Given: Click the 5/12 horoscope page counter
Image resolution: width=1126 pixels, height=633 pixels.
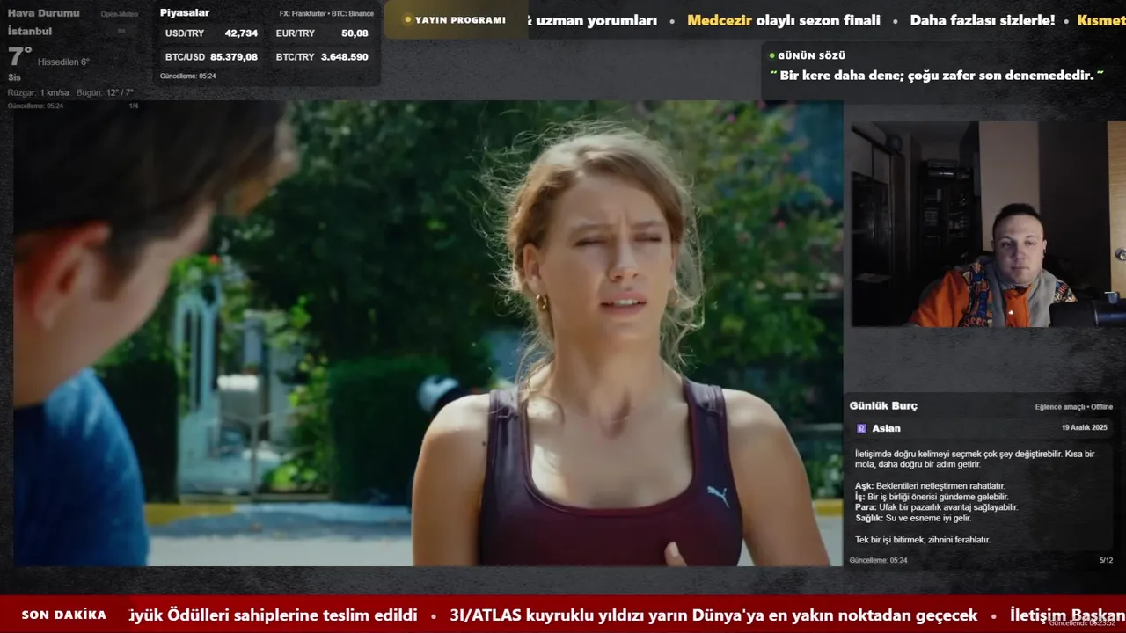Looking at the screenshot, I should pos(1106,560).
